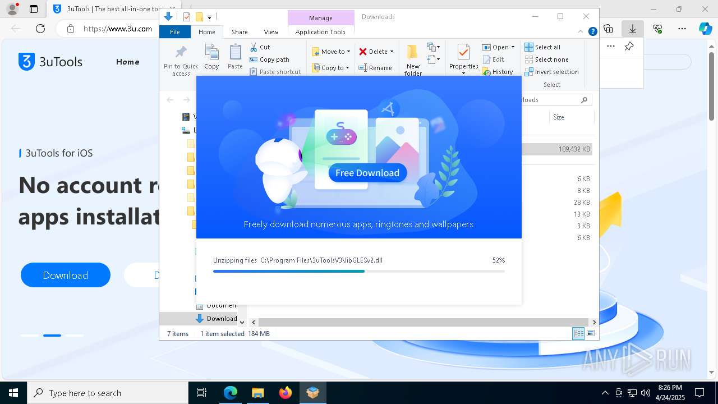Click the Edge tab actions icon
This screenshot has width=718, height=404.
tap(34, 9)
